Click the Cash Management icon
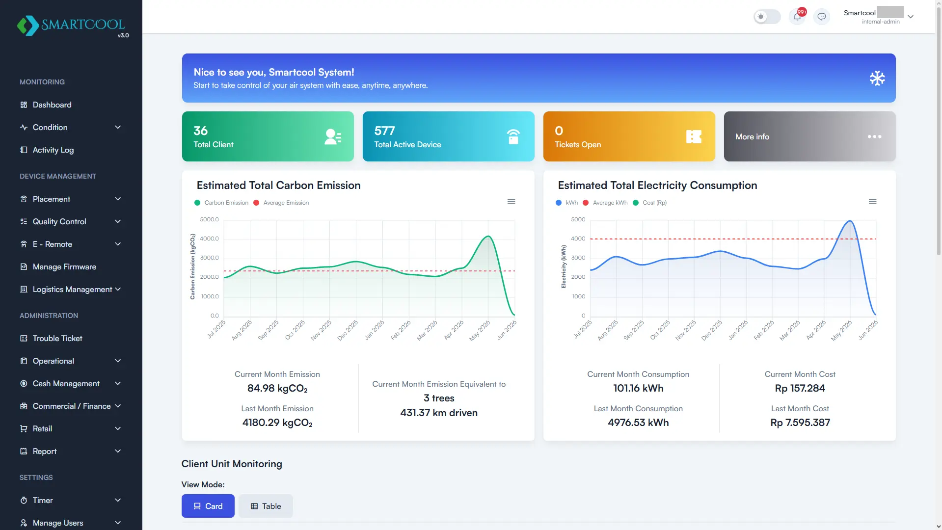The width and height of the screenshot is (942, 530). [x=24, y=384]
